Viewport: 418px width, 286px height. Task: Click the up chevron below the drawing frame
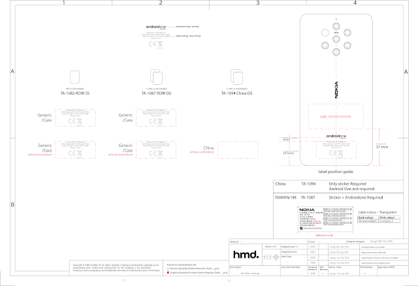click(x=124, y=280)
